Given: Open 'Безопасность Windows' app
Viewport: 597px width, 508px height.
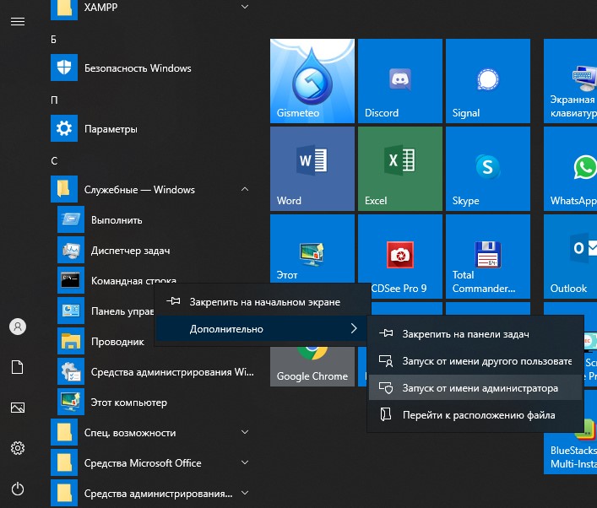Looking at the screenshot, I should coord(151,68).
